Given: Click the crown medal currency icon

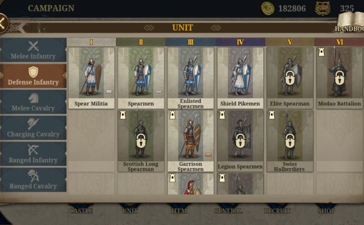Looking at the screenshot, I should (322, 8).
